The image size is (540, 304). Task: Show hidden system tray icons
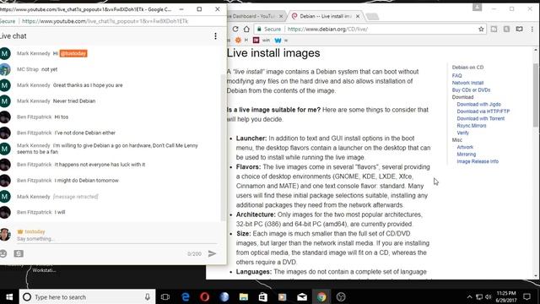coord(469,296)
